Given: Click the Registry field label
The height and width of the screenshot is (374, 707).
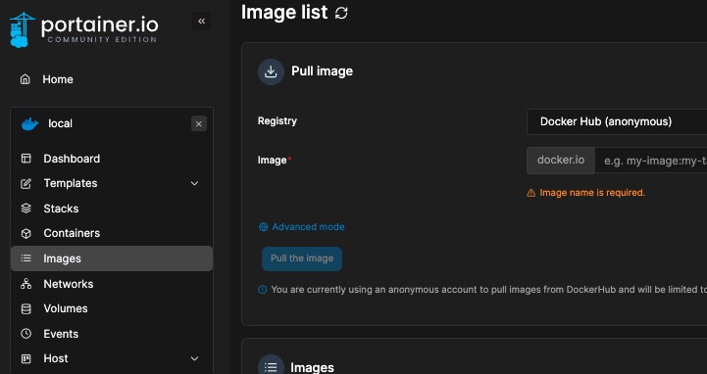Looking at the screenshot, I should tap(278, 121).
